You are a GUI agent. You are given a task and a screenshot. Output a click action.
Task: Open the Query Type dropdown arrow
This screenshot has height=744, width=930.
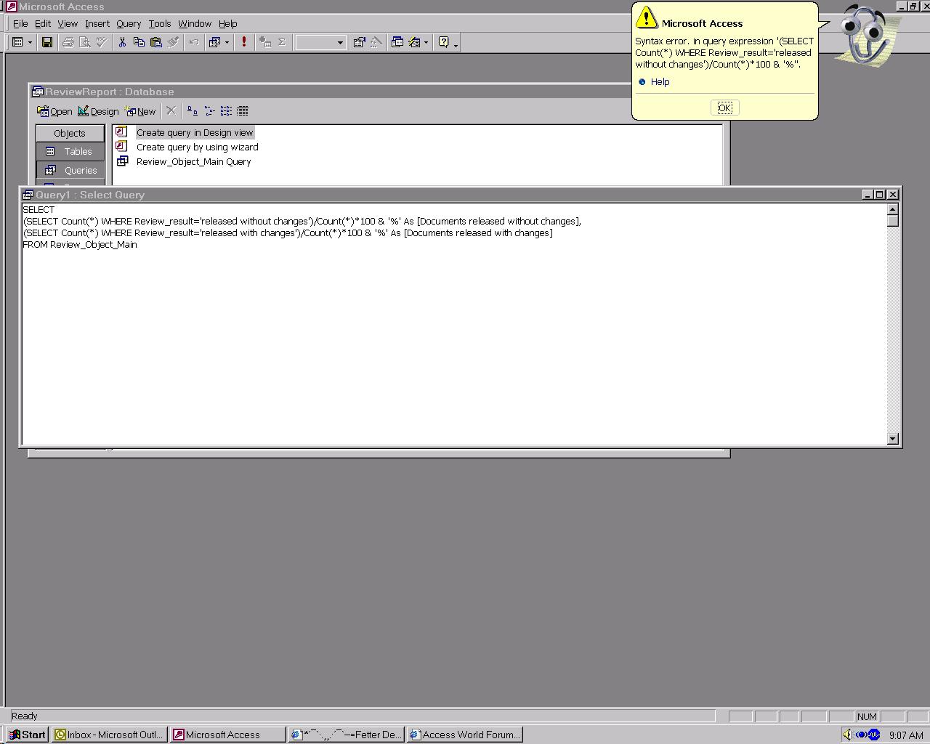click(227, 42)
